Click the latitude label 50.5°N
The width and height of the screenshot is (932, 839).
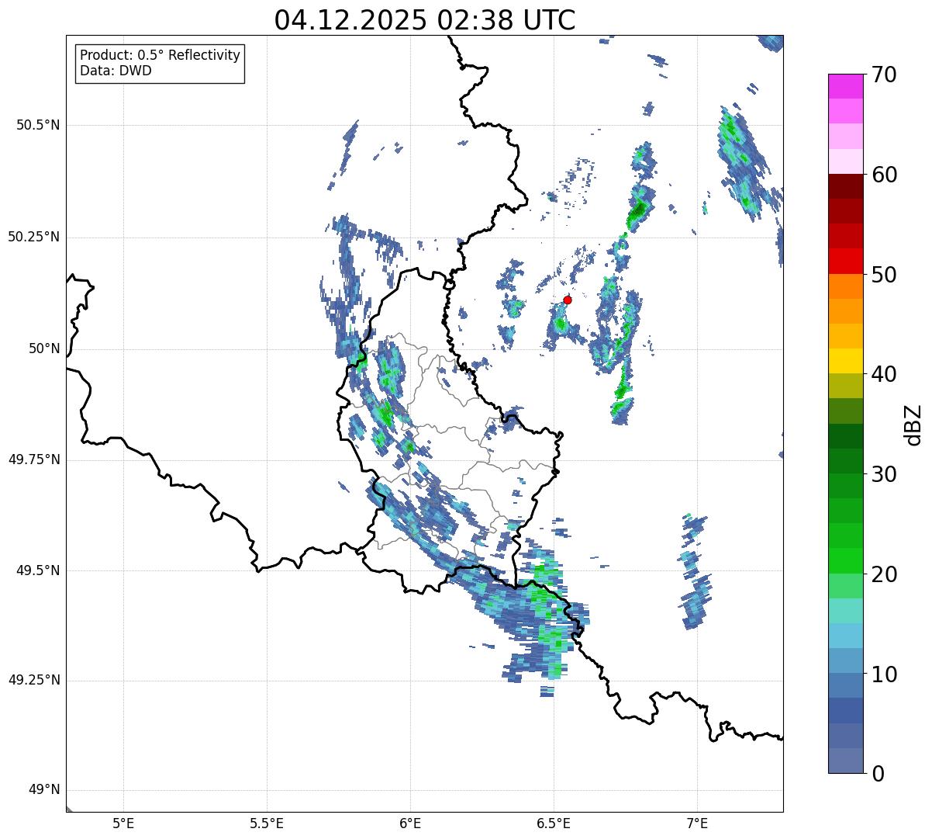tap(37, 125)
